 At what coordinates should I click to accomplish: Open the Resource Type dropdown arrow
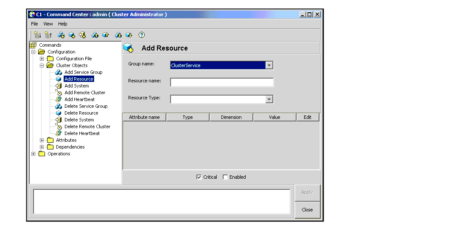[269, 99]
